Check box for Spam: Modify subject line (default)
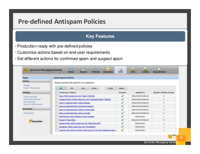This screenshot has width=200, height=154. tap(57, 96)
